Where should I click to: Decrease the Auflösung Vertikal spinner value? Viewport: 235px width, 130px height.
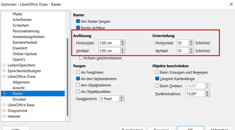tap(122, 52)
